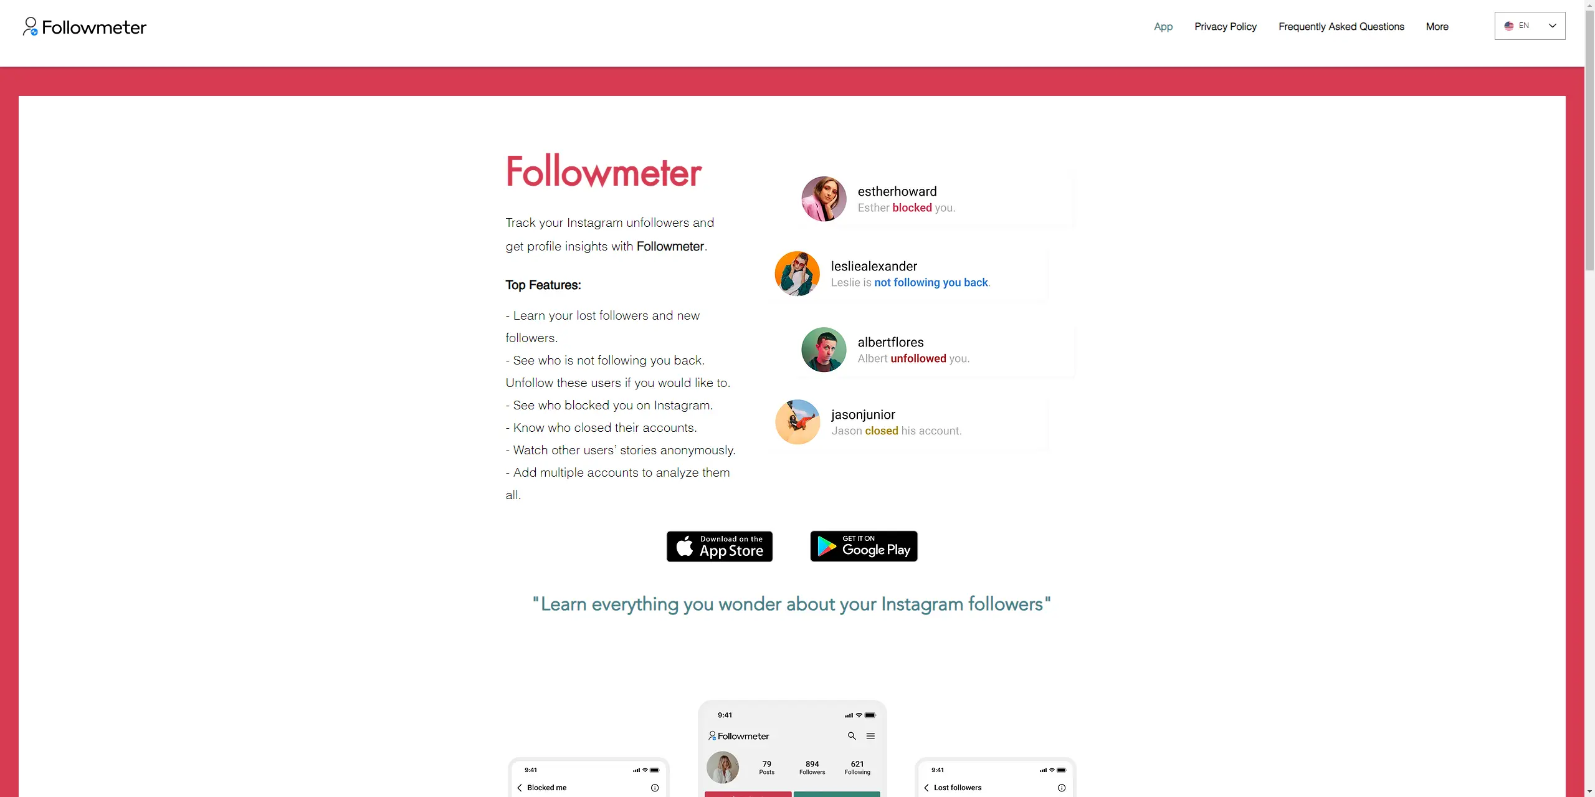Open the EN language selector dropdown
This screenshot has width=1595, height=797.
1530,26
